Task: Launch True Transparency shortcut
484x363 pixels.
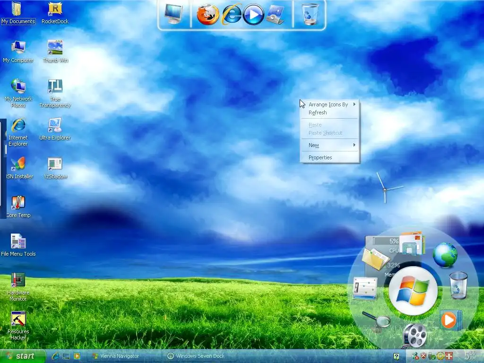Action: pos(55,93)
